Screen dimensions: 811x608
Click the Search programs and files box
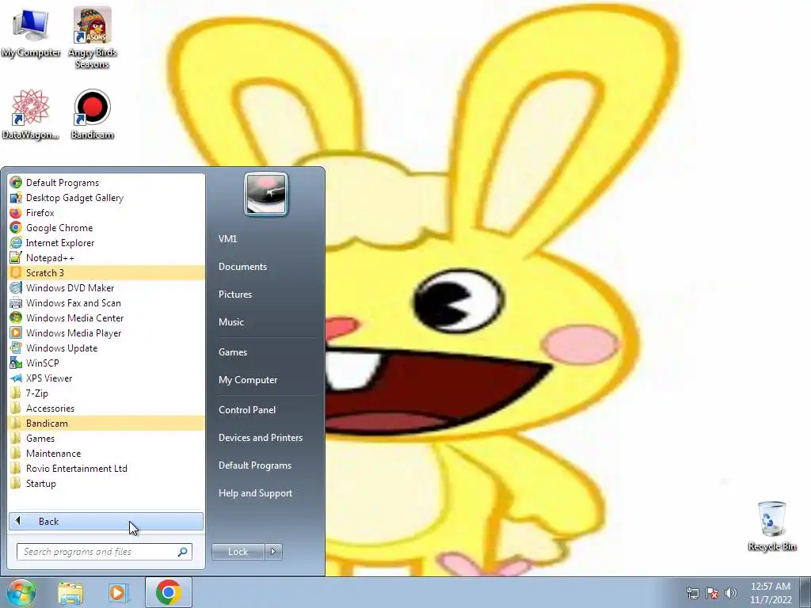(x=105, y=552)
